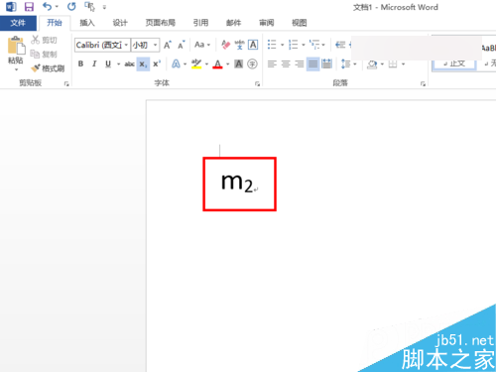Image resolution: width=496 pixels, height=372 pixels.
Task: Click the bullet list icon
Action: [272, 45]
